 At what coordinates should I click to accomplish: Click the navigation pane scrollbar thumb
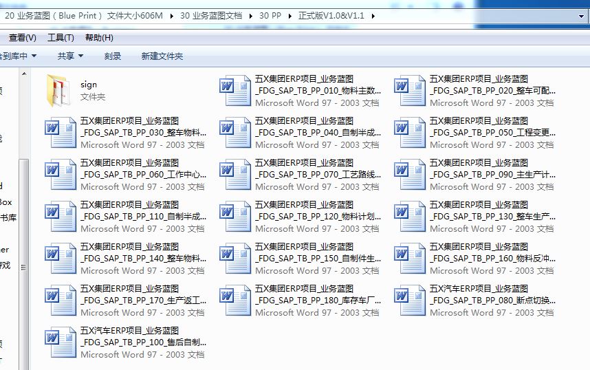(23, 263)
